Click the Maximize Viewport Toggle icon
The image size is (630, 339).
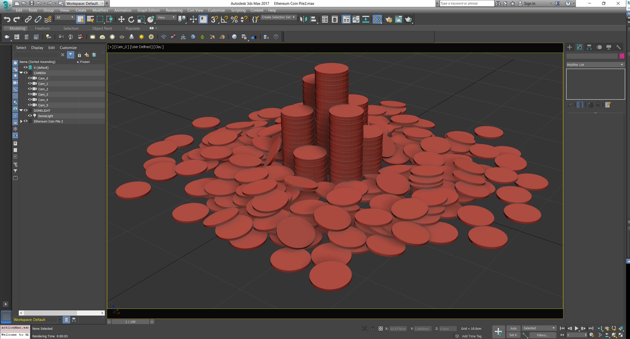[621, 335]
